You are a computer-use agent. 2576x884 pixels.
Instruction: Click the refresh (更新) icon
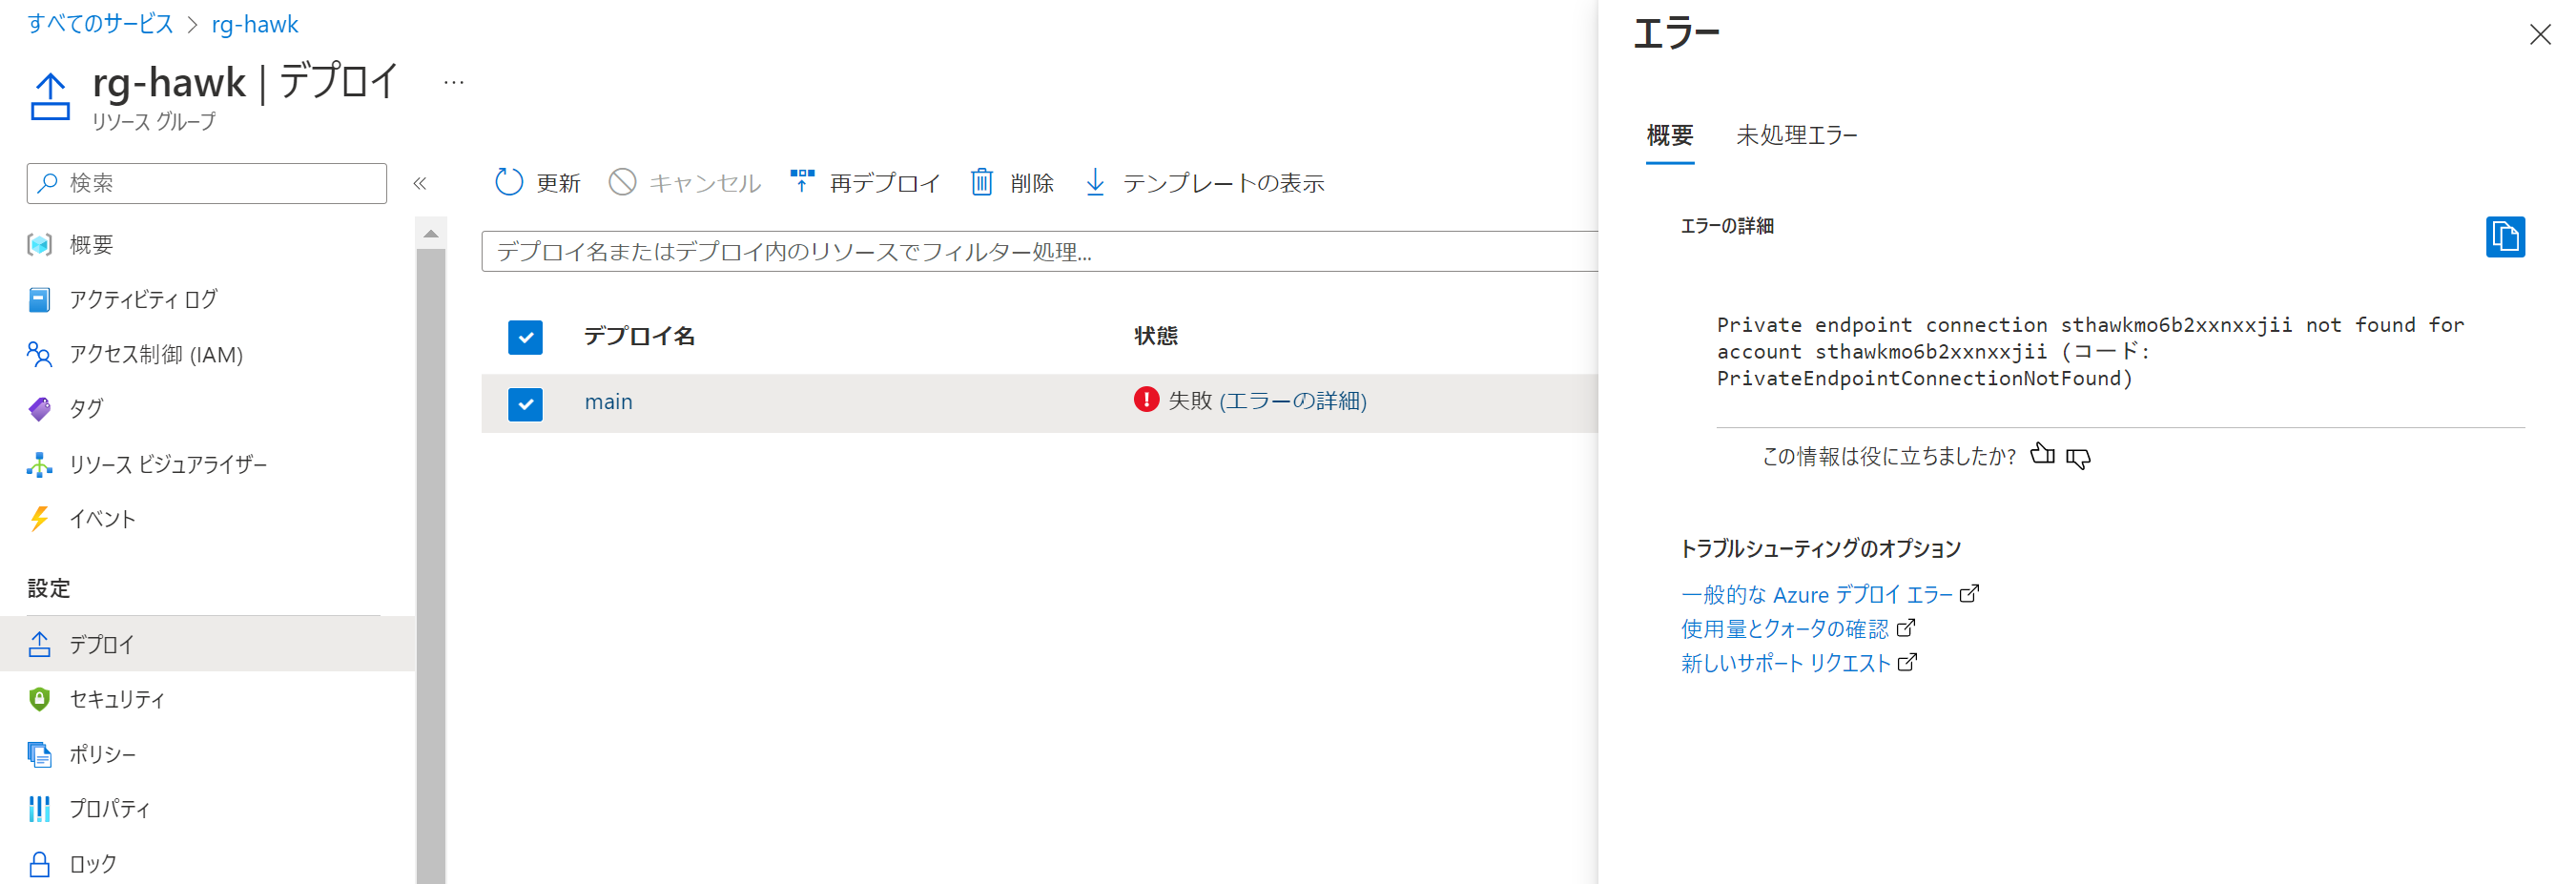click(x=509, y=182)
